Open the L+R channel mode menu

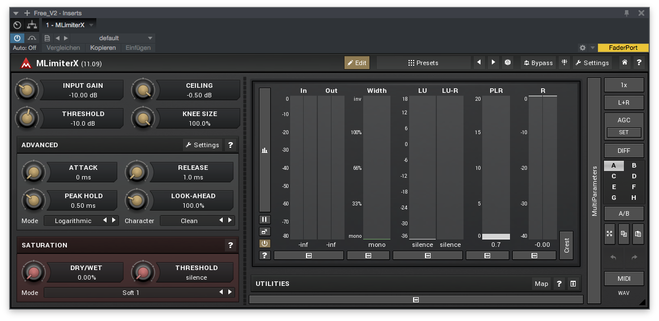pos(624,102)
